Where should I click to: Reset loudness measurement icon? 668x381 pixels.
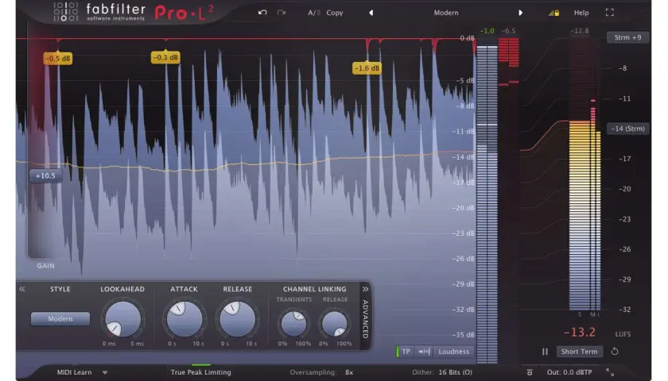pos(614,352)
